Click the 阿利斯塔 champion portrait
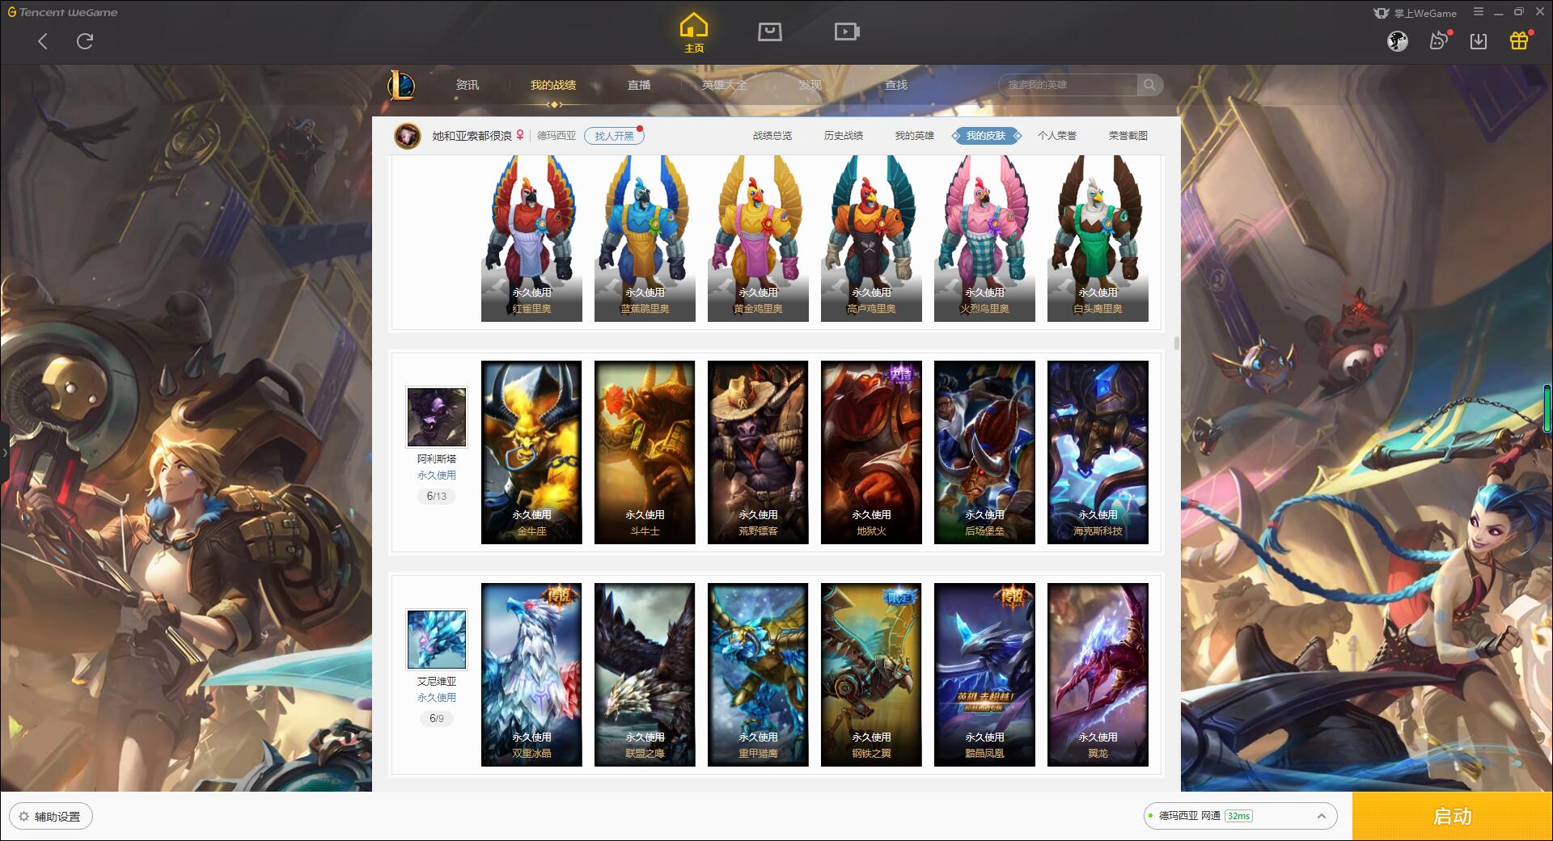Screen dimensions: 1553x841 (x=436, y=416)
